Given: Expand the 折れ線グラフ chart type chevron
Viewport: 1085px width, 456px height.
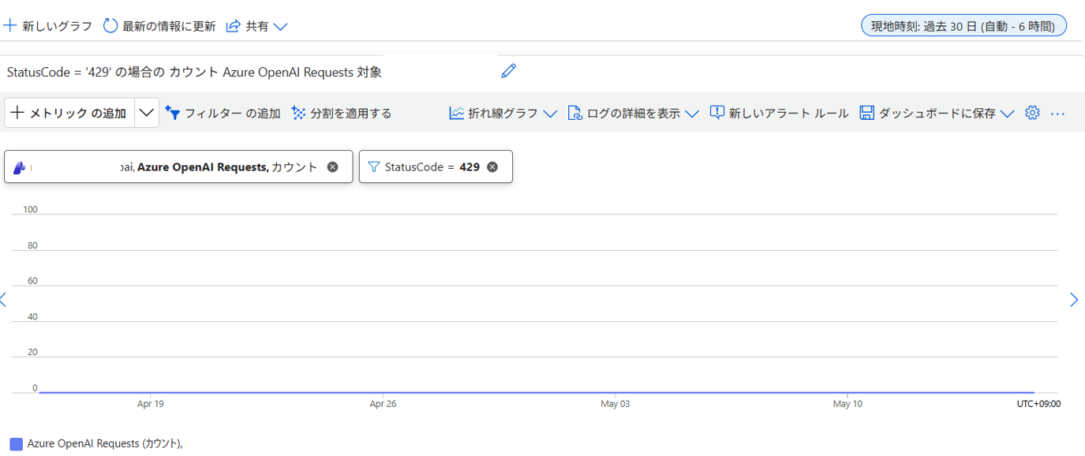Looking at the screenshot, I should 551,114.
